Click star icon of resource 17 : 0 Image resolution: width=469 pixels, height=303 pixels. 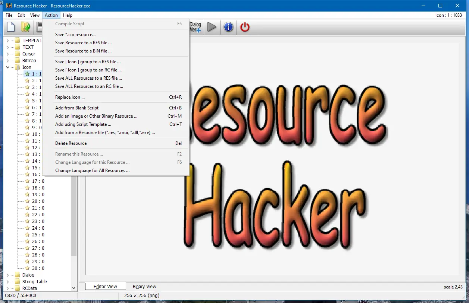click(x=27, y=181)
